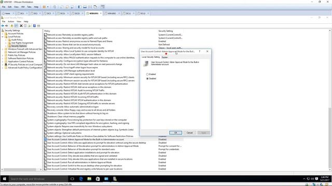Click the Back arrow in the Local Security Policy toolbar

[3, 26]
